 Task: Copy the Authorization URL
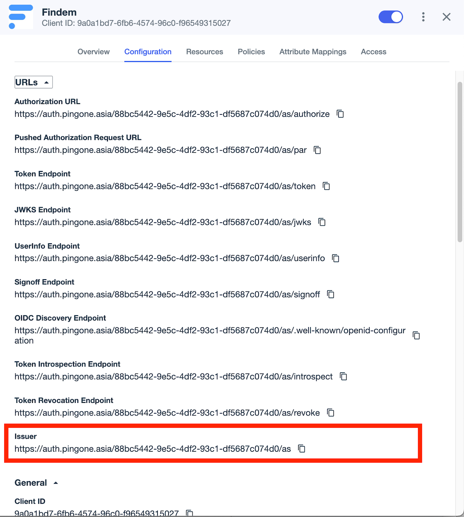click(340, 114)
